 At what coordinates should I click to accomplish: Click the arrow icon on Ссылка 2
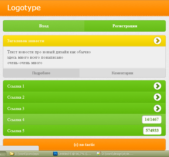(x=157, y=97)
